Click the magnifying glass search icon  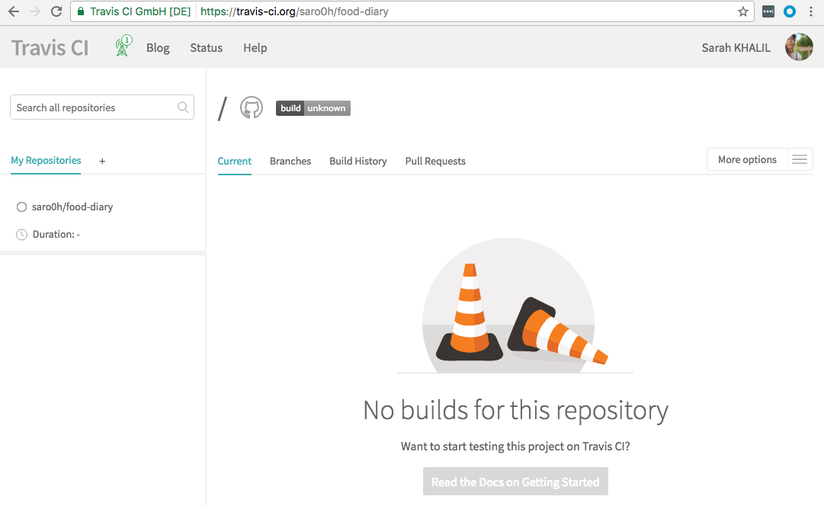tap(183, 107)
